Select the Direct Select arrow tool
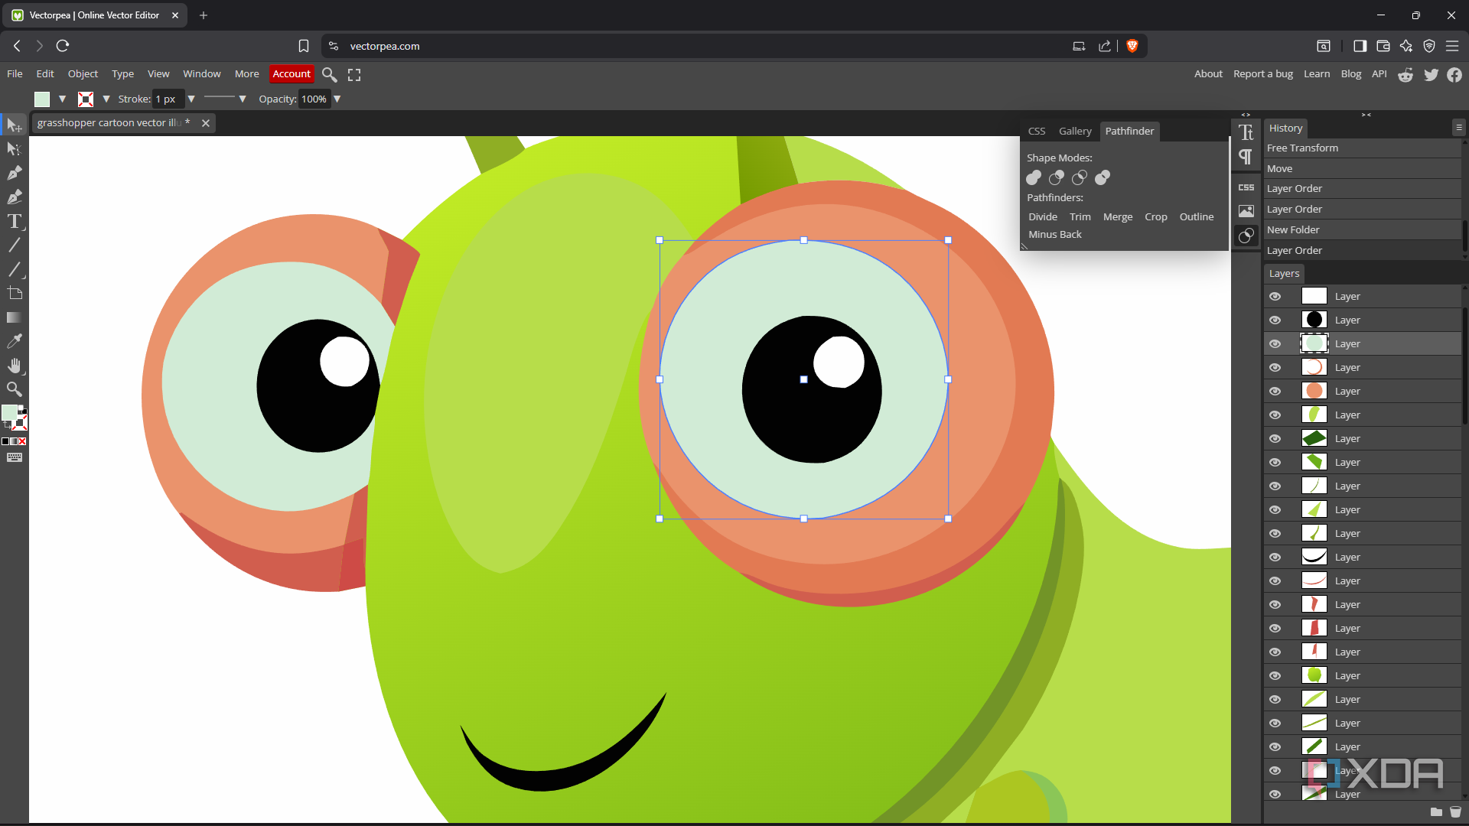1469x826 pixels. click(14, 148)
